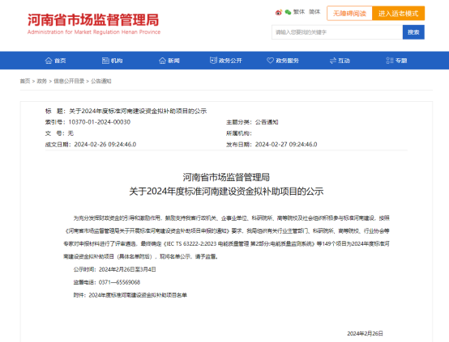
Task: Click the 政务服务 heart icon
Action: (270, 61)
